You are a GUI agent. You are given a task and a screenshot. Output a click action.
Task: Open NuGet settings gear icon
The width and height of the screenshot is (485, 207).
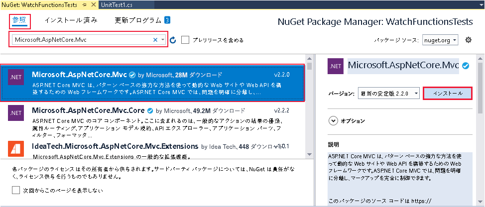click(x=468, y=40)
